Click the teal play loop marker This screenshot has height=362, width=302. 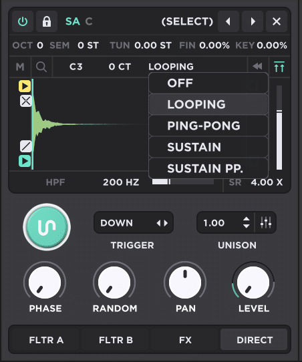coord(25,161)
